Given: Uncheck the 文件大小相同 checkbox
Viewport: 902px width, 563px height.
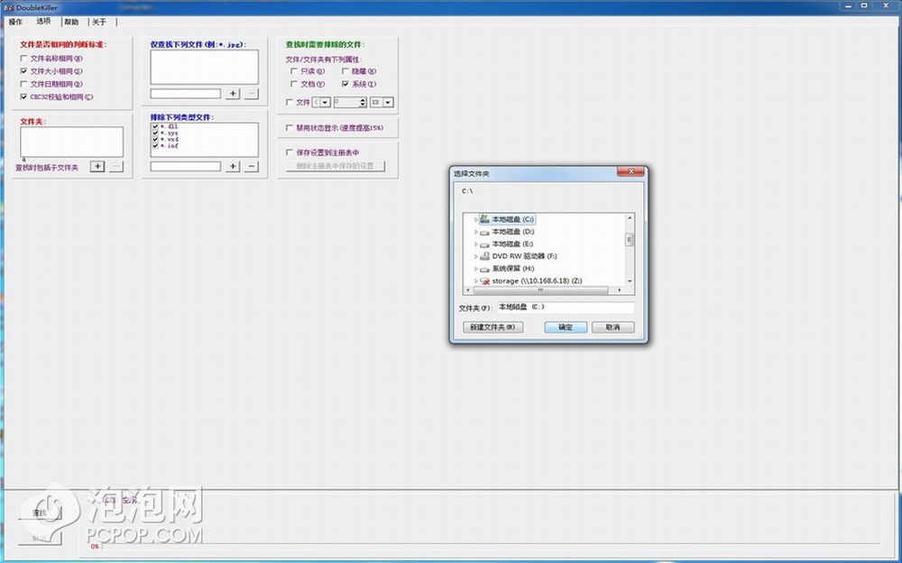Looking at the screenshot, I should (x=23, y=71).
